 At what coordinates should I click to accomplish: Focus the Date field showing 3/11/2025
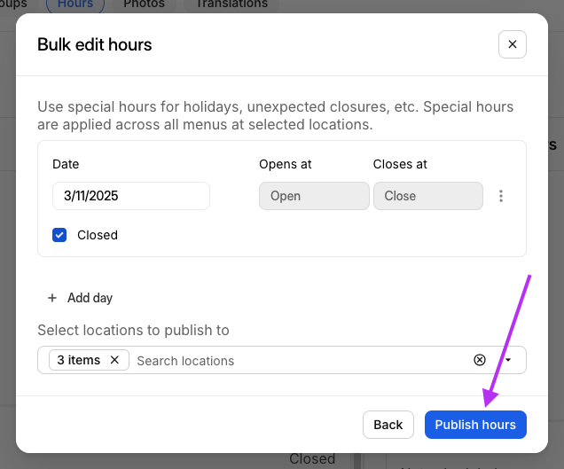[x=130, y=196]
